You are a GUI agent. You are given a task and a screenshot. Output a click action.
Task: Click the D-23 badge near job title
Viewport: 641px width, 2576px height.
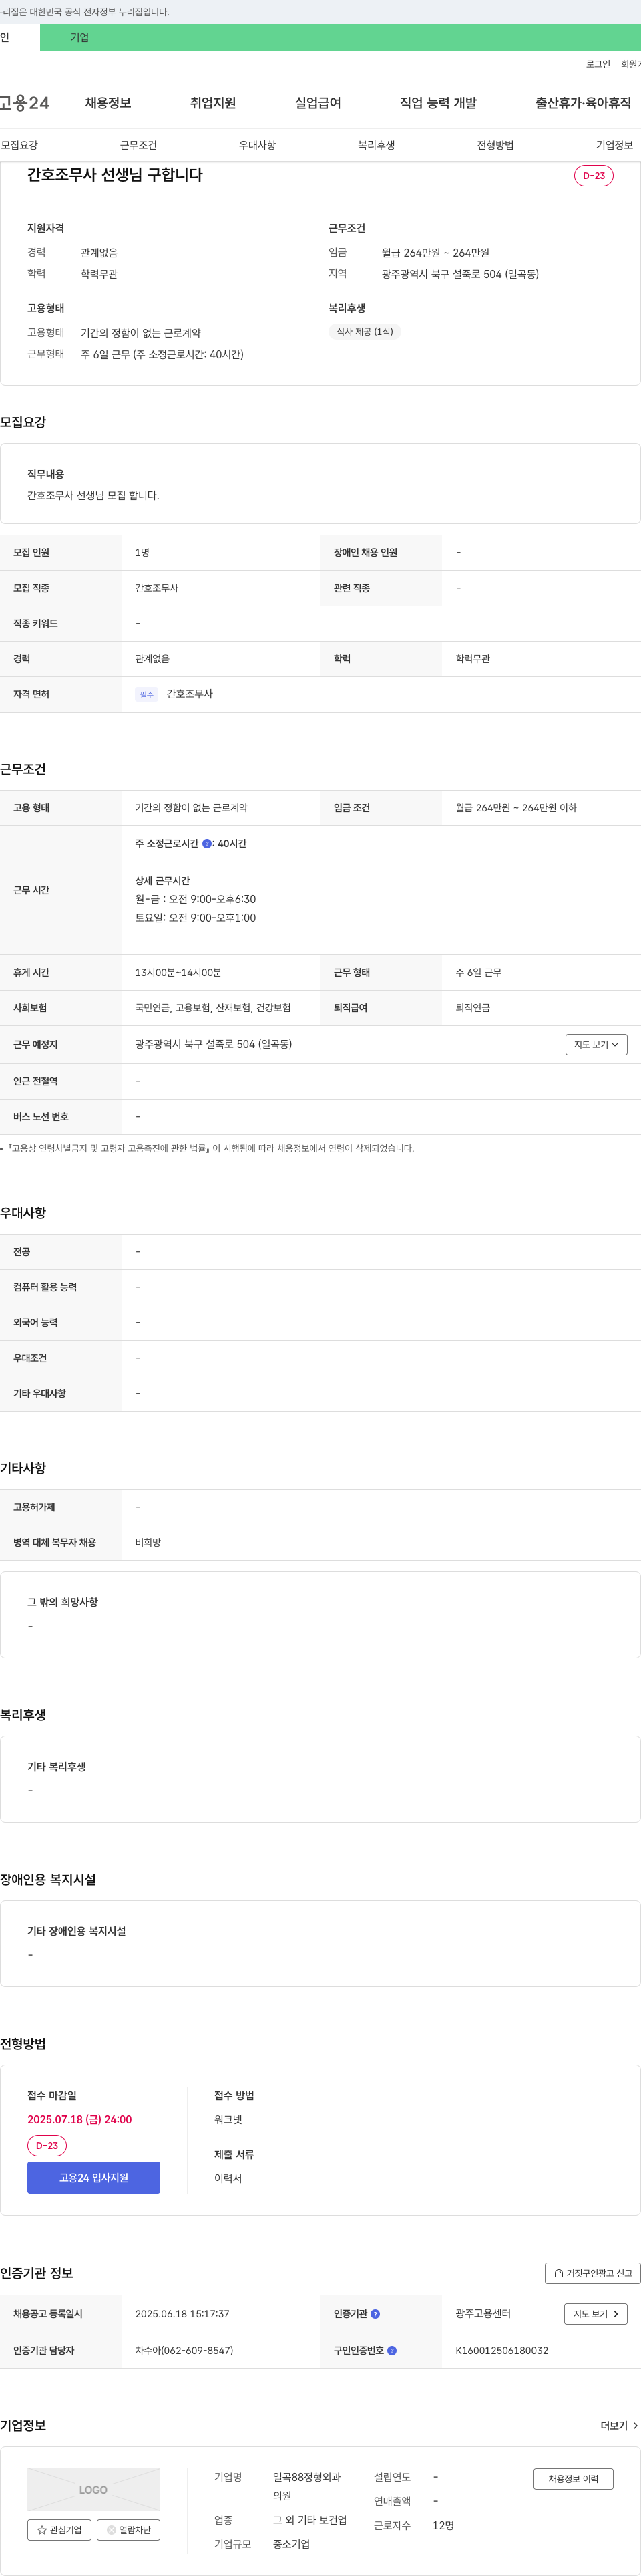593,176
